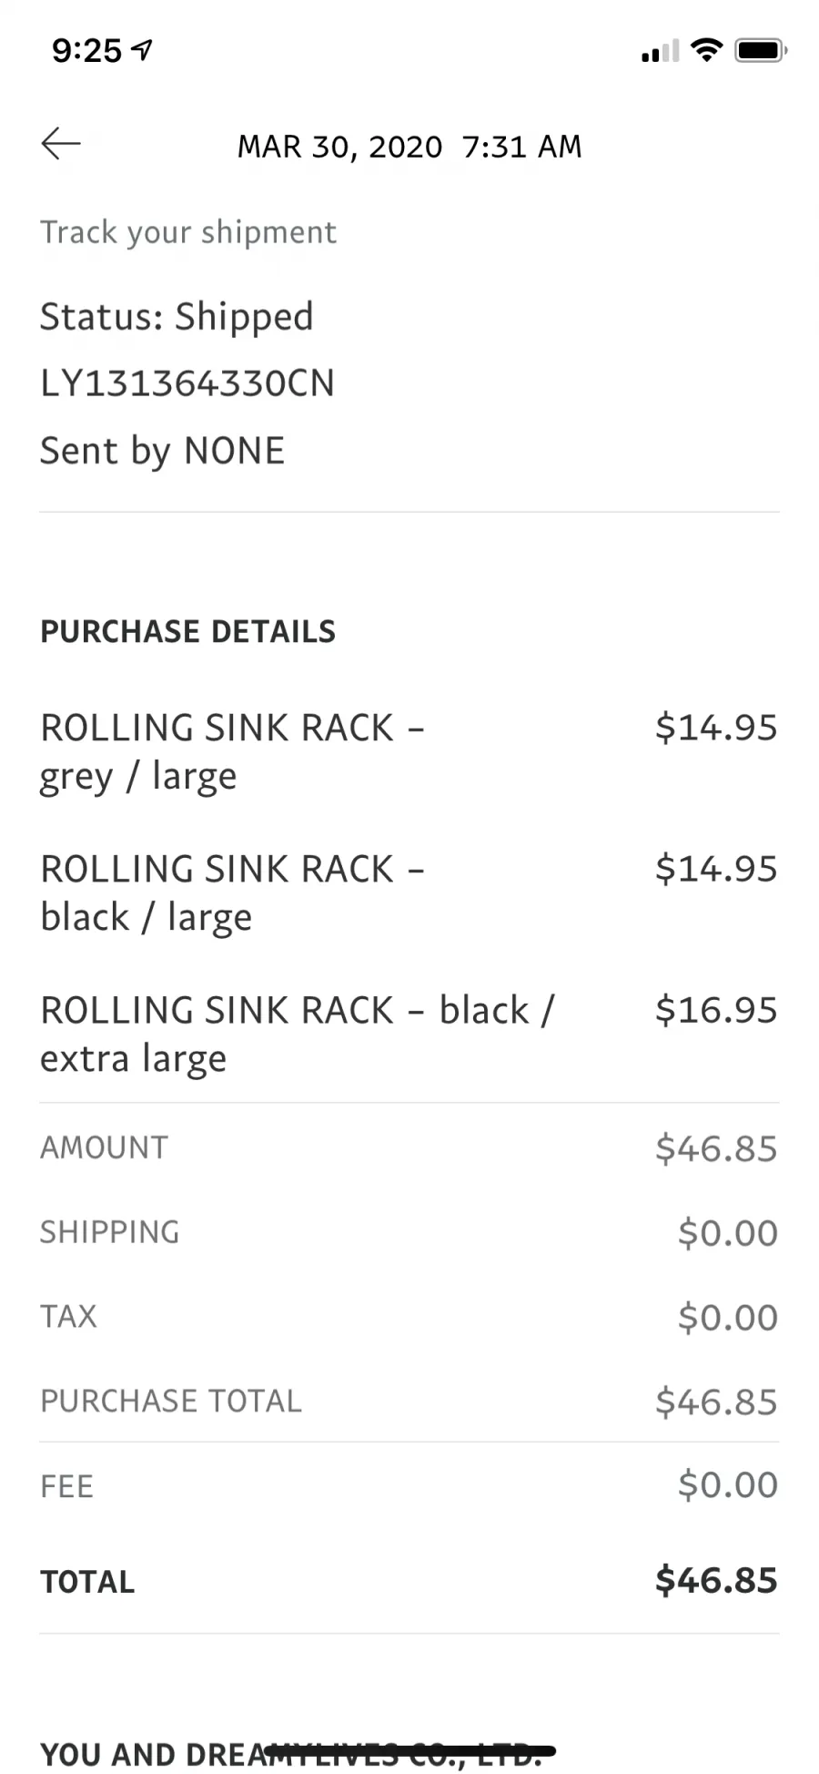
Task: Tap the PURCHASE DETAILS heading
Action: (x=187, y=631)
